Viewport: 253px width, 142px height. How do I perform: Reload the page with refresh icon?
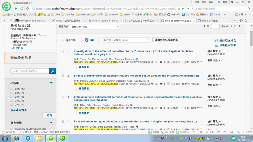(22, 9)
